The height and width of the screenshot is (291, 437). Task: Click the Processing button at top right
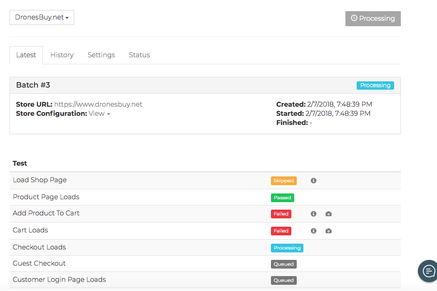(373, 18)
